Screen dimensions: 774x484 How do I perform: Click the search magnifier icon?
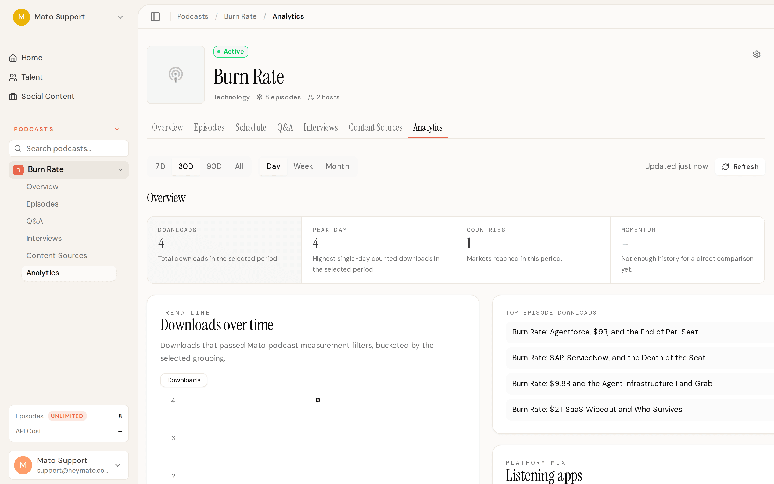(18, 148)
